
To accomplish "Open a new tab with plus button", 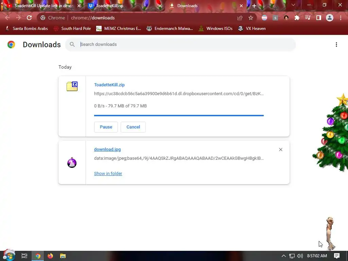I will [x=254, y=6].
